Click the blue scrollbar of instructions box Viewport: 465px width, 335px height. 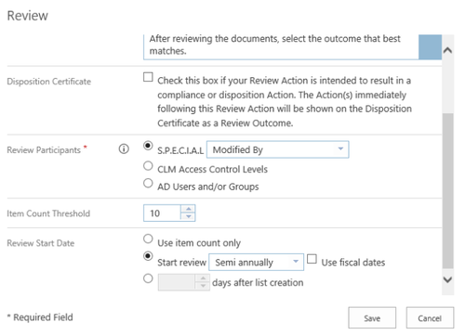431,46
